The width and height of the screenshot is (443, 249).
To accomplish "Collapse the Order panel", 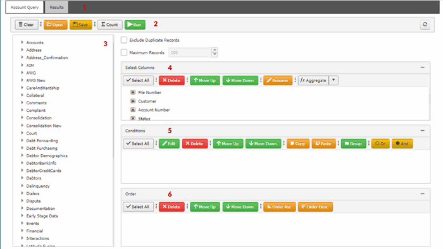I will pyautogui.click(x=422, y=194).
